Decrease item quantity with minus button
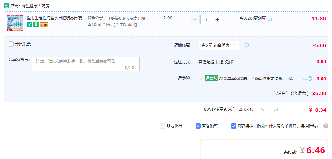Image resolution: width=332 pixels, height=159 pixels. tap(195, 20)
